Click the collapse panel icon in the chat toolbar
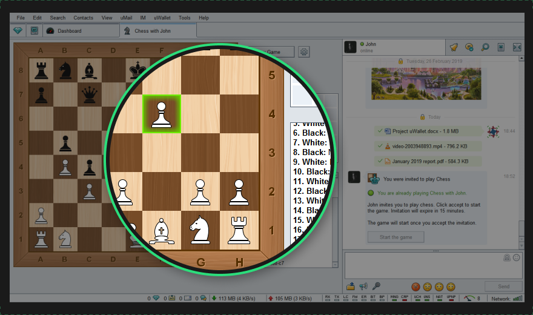Screen dimensions: 533x315 (x=517, y=47)
